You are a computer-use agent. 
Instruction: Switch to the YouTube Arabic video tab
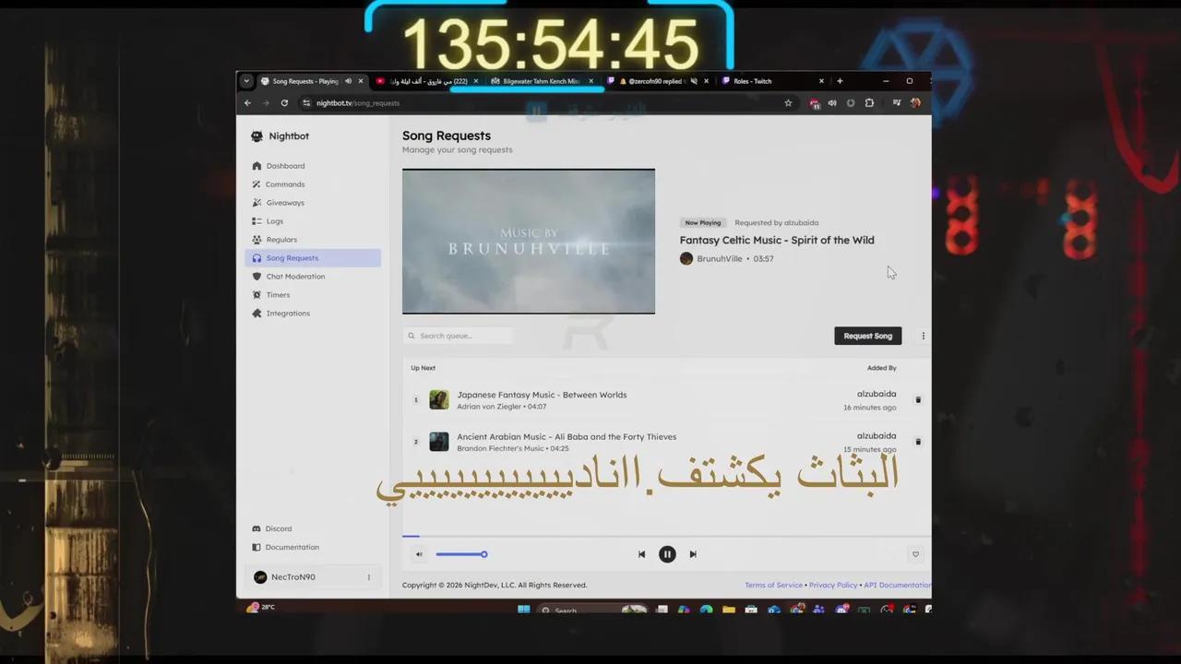pos(427,81)
